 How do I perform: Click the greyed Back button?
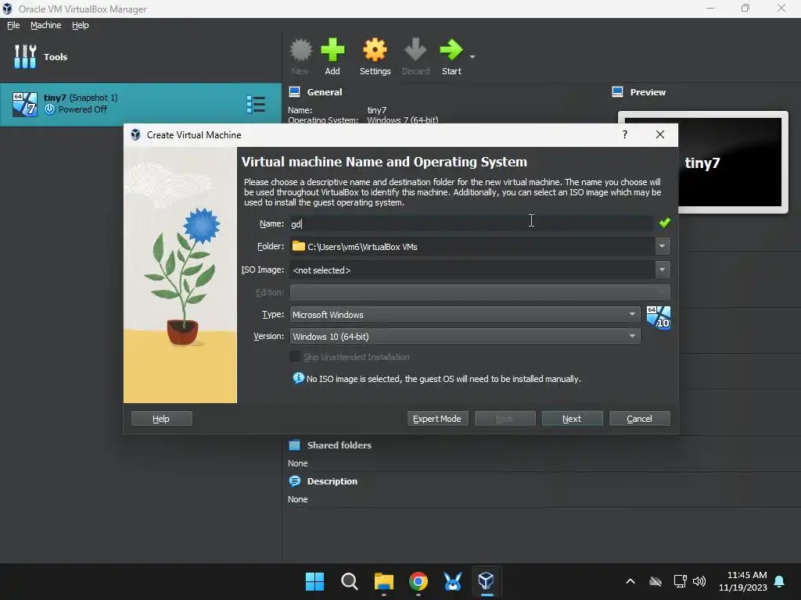click(505, 419)
